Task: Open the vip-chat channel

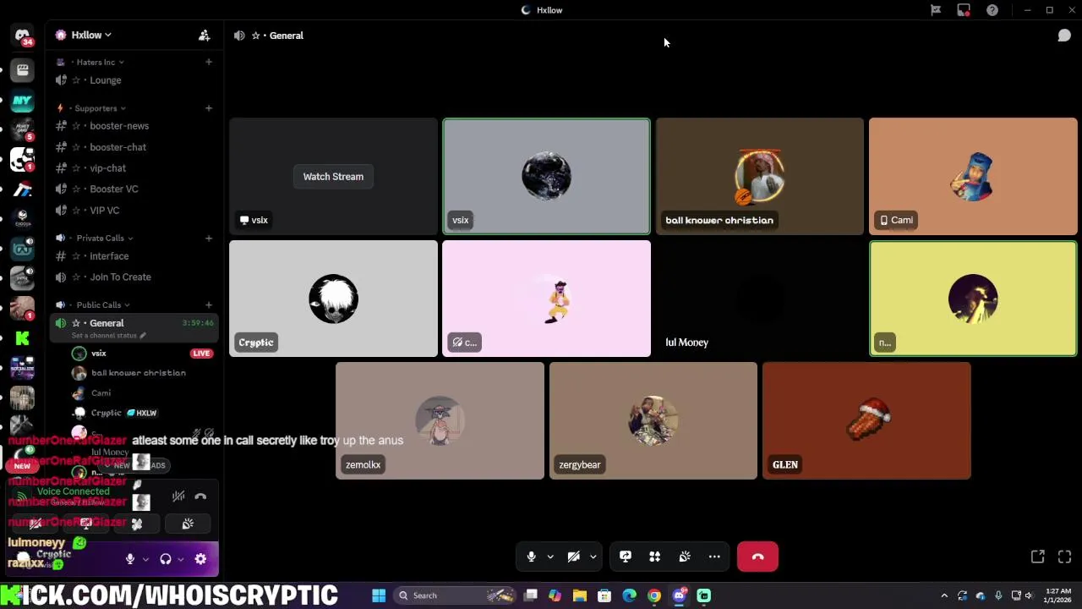Action: [134, 168]
